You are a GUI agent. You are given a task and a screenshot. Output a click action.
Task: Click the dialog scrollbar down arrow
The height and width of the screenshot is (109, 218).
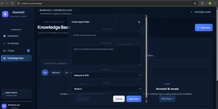click(146, 102)
